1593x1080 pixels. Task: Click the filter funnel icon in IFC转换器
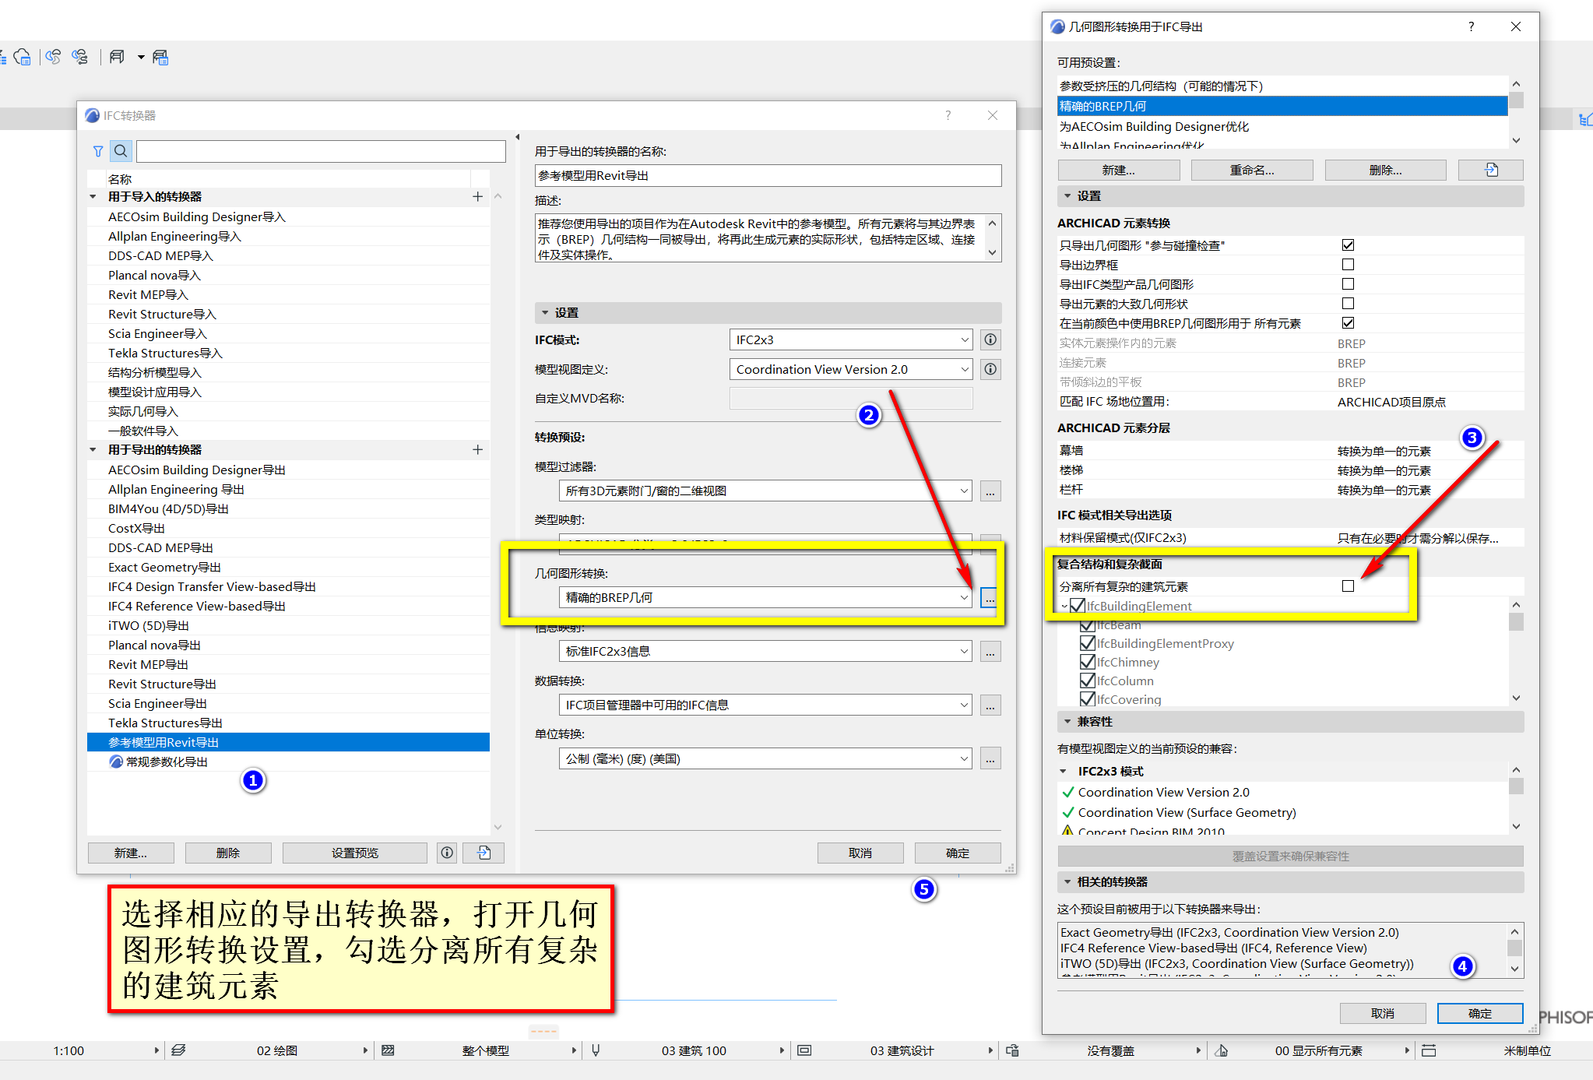(x=98, y=151)
